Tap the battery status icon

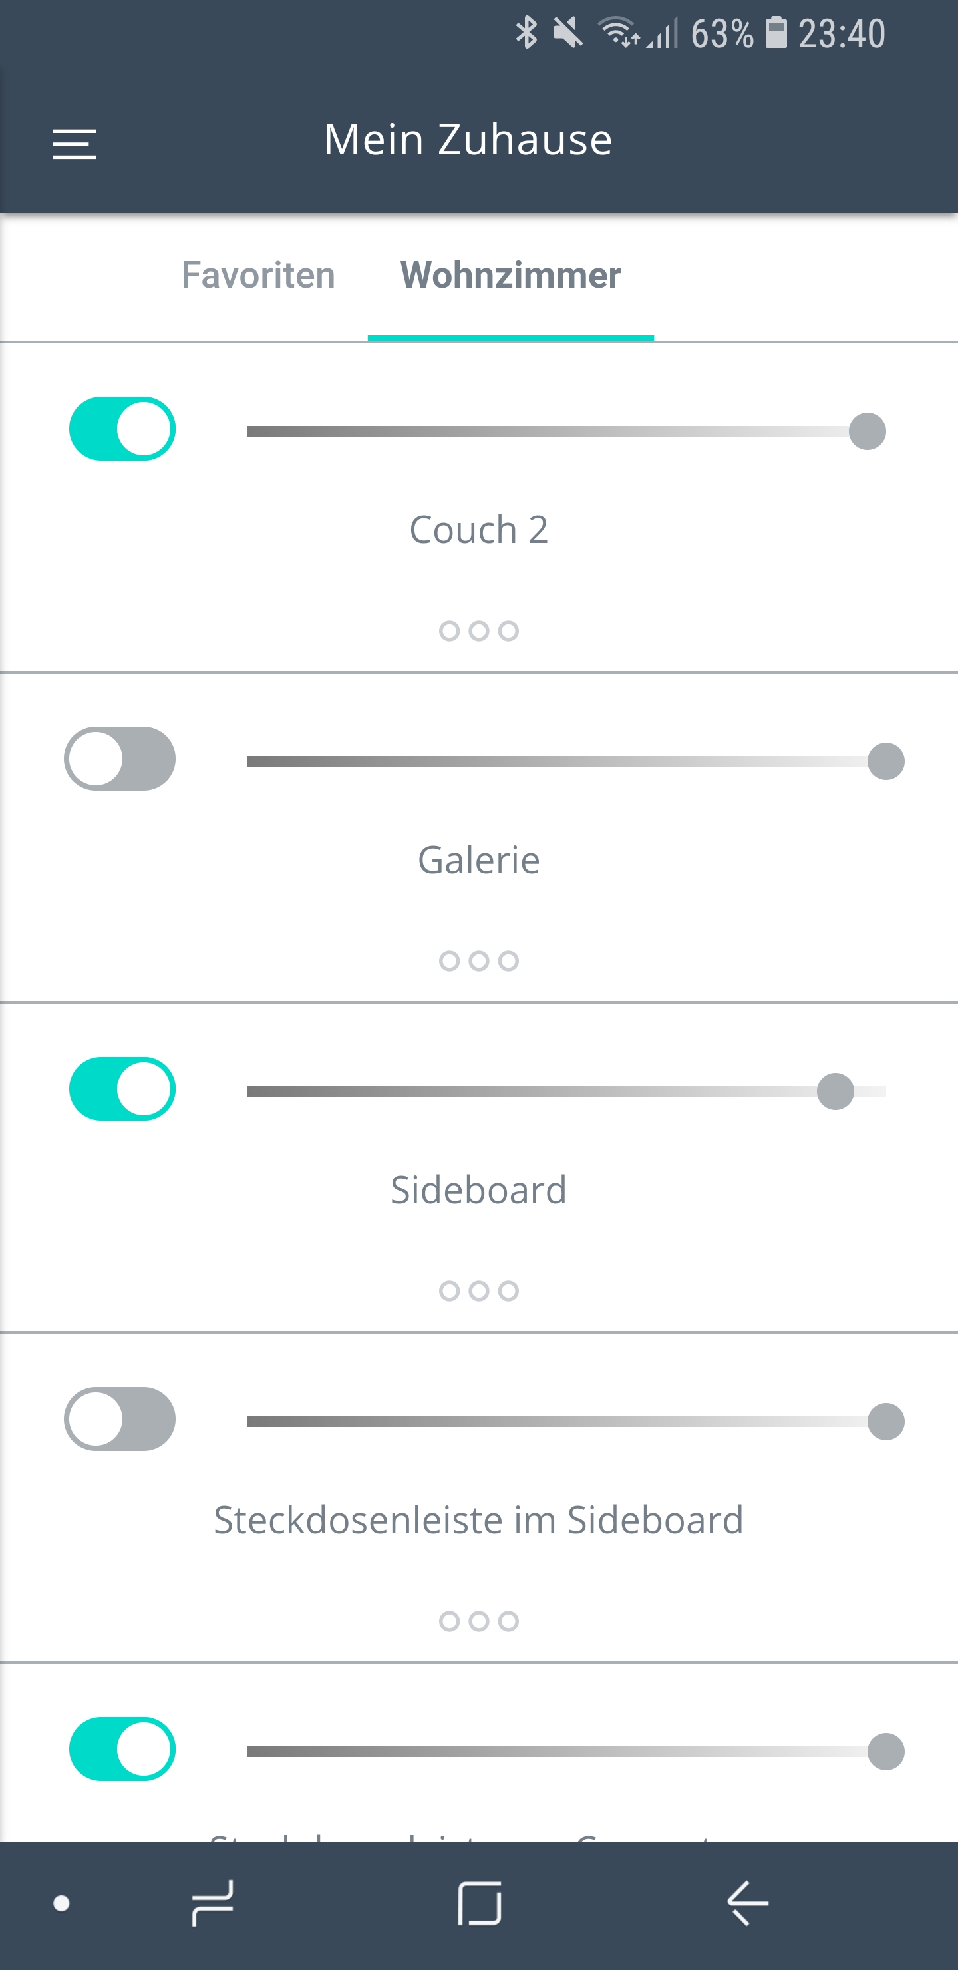tap(776, 33)
